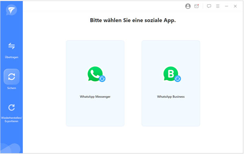244x154 pixels.
Task: Click the Wiederherstellen/Exportieren sidebar label
Action: 11,120
